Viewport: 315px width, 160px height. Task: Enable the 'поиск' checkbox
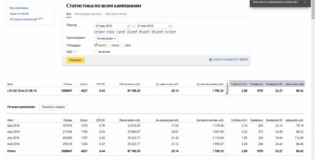[x=108, y=45]
